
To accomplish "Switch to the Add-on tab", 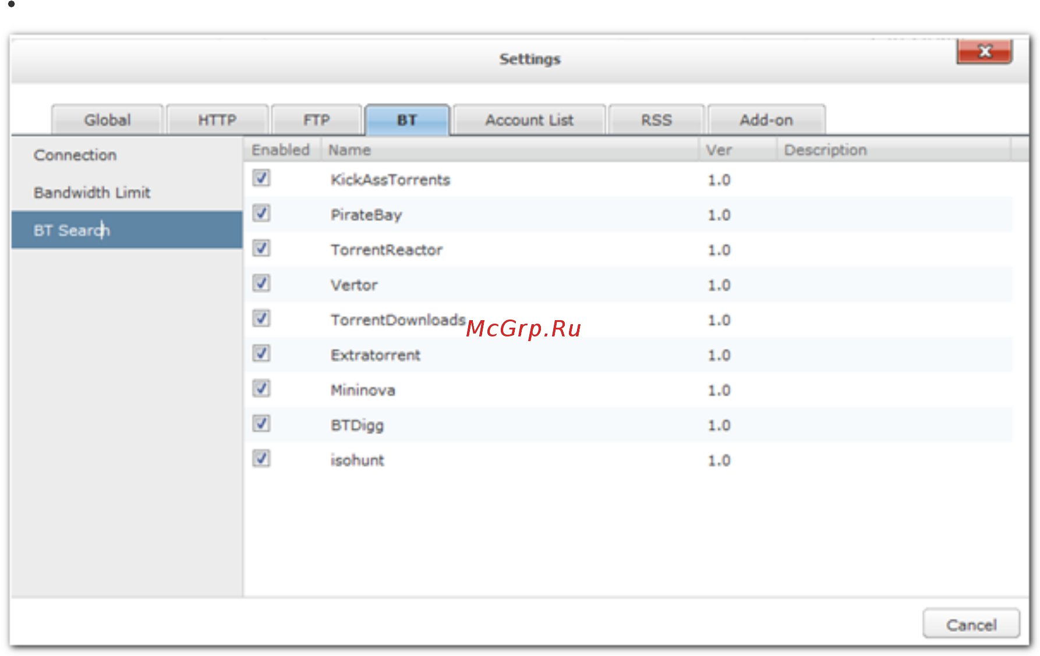I will 766,120.
